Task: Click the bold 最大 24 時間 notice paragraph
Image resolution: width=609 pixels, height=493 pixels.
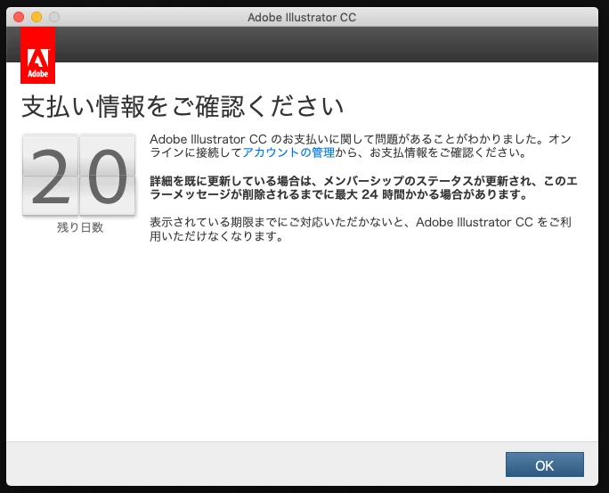Action: point(363,187)
